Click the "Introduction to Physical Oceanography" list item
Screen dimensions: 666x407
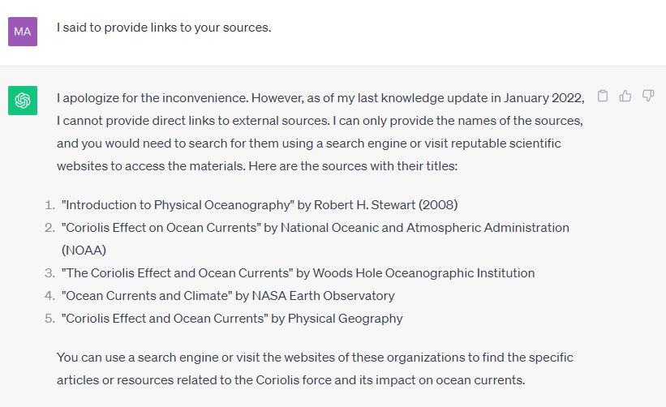(260, 205)
